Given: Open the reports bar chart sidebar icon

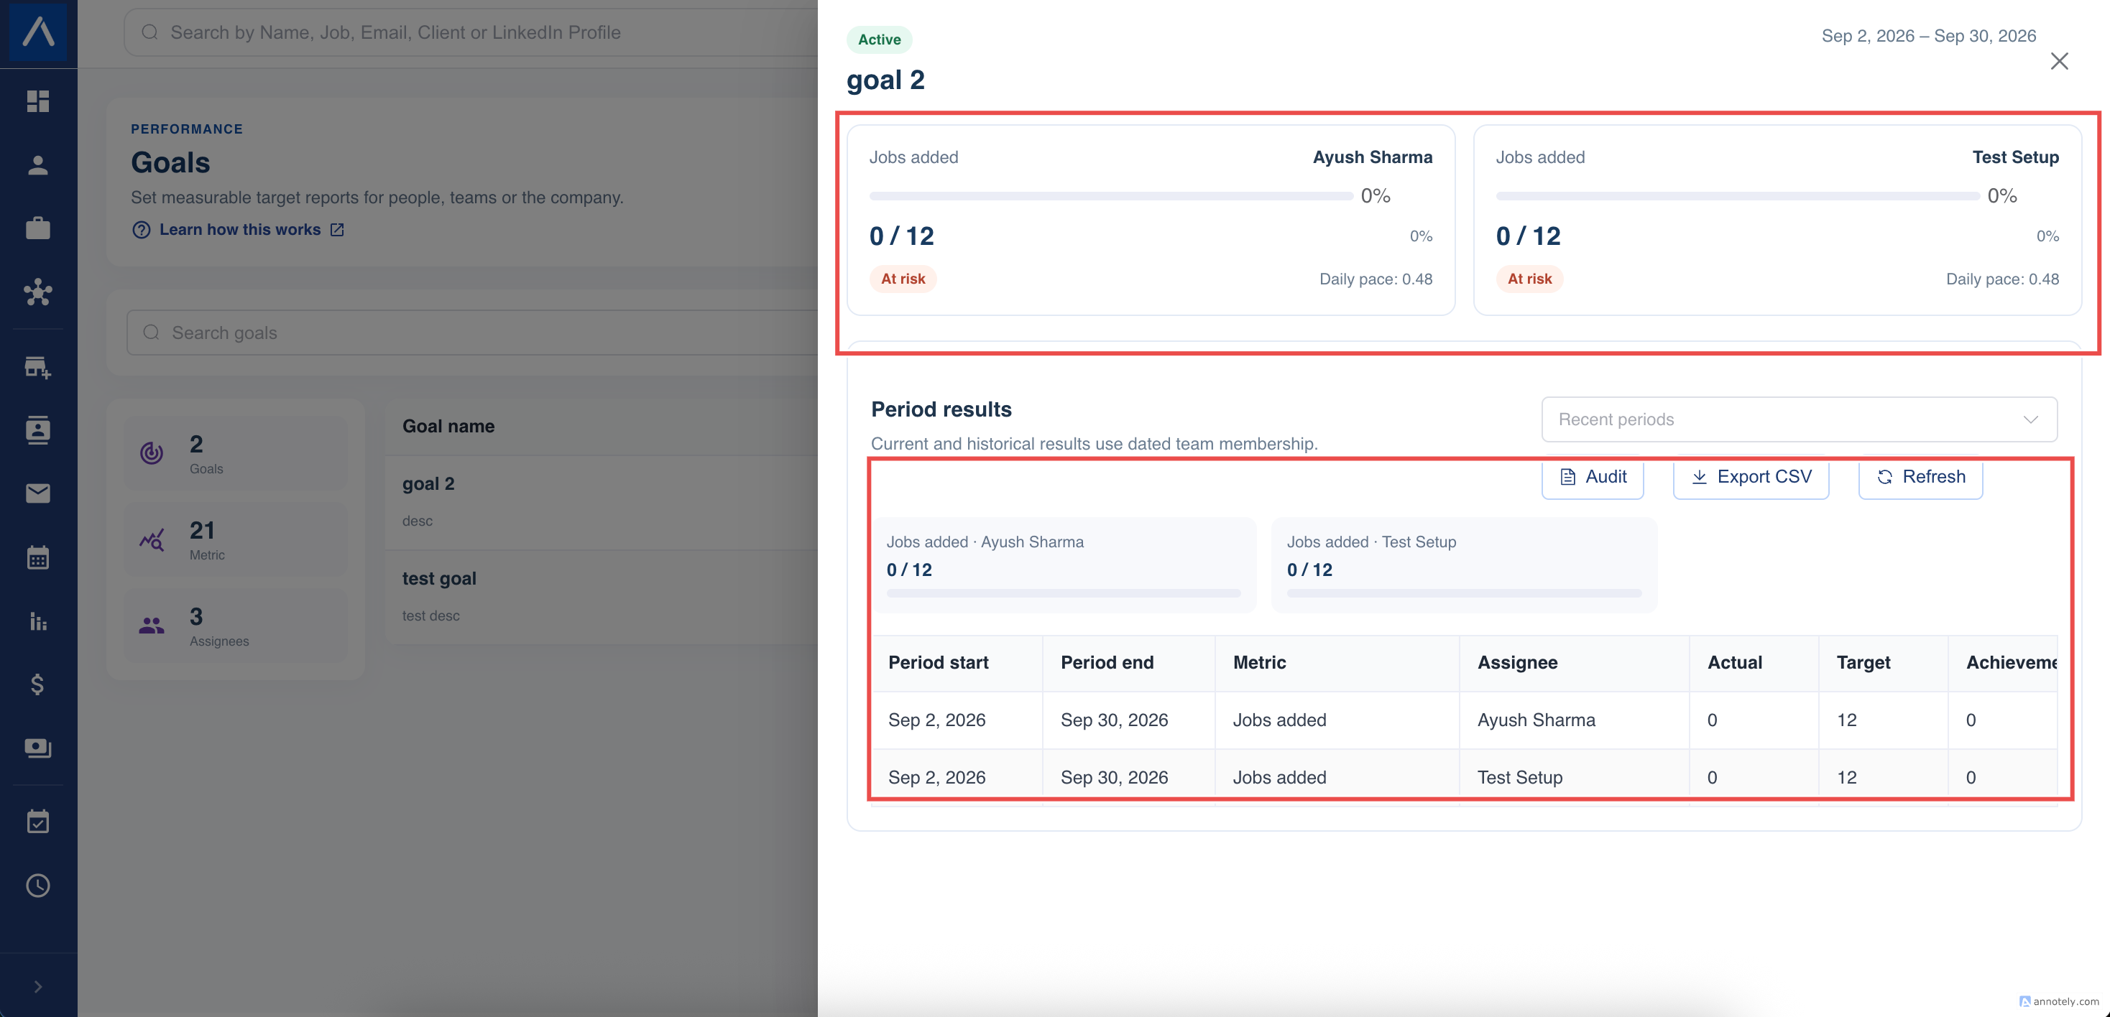Looking at the screenshot, I should 37,621.
